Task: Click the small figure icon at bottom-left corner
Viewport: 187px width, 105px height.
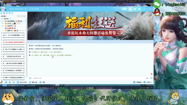Action: (1, 82)
